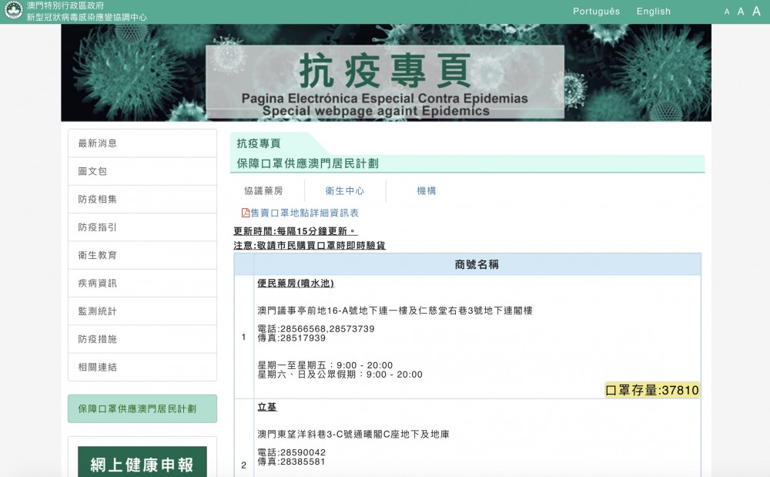Open 立基 pharmacy details
Screen dimensions: 770x477
266,406
